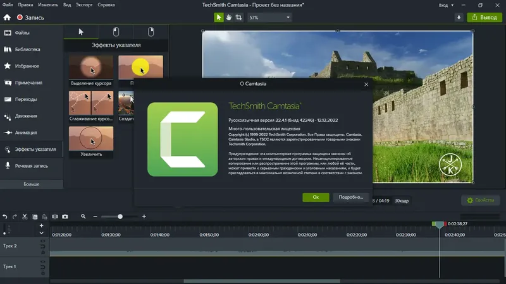The image size is (506, 284).
Task: Toggle magnetic track for Трек 1
Action: tap(43, 267)
